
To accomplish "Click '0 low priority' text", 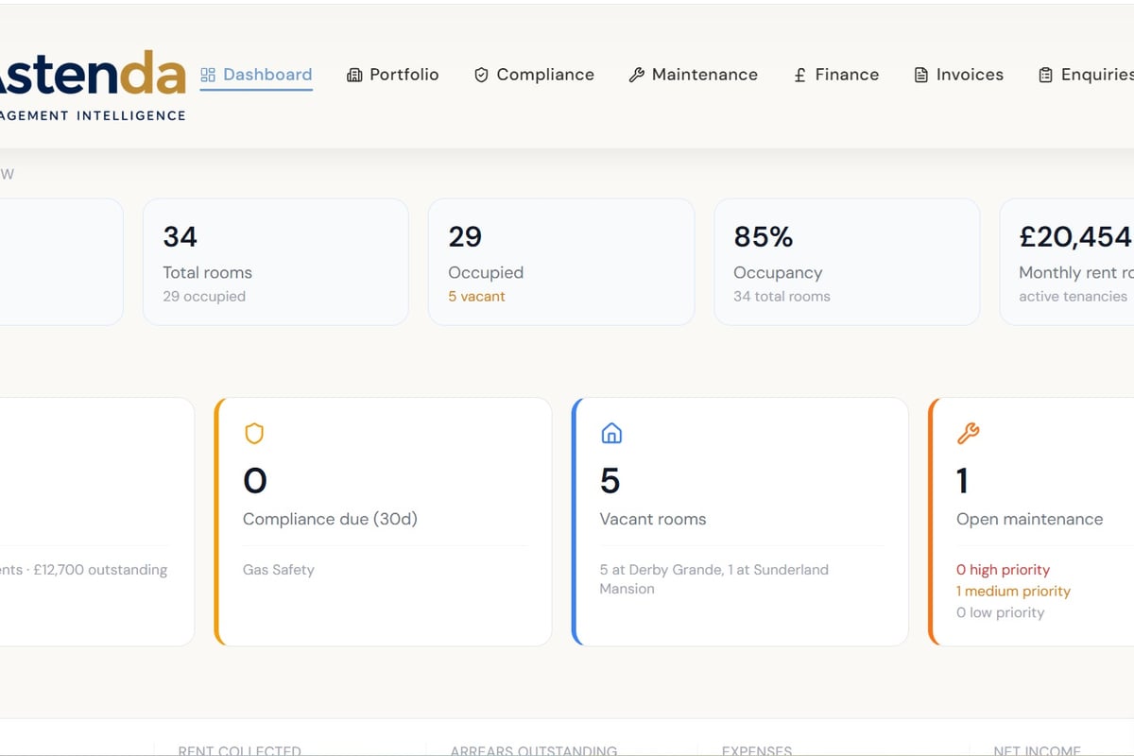I will 1001,612.
